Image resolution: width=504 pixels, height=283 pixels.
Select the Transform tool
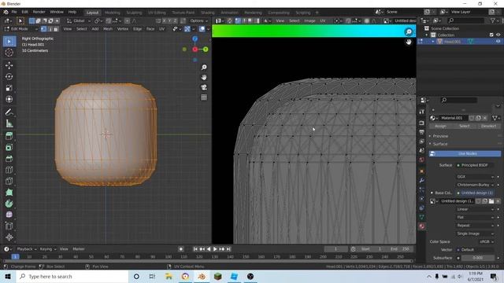pos(9,99)
